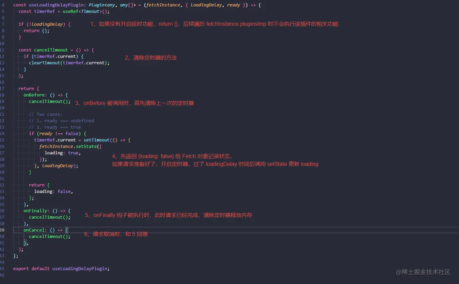This screenshot has height=284, width=459.
Task: Click the clearTimeout(timerRef.current); call
Action: click(x=69, y=63)
